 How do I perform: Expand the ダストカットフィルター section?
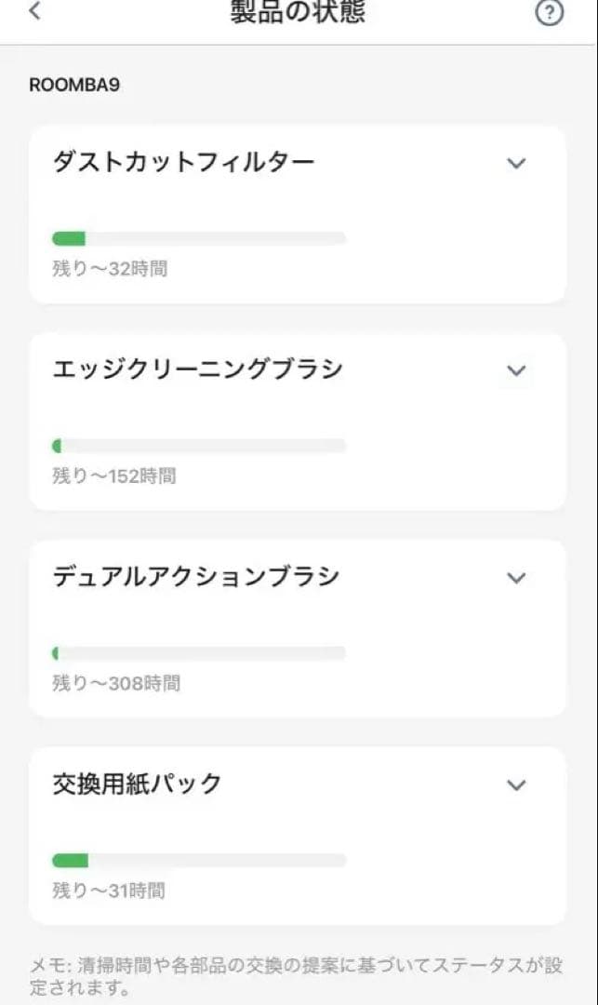516,163
